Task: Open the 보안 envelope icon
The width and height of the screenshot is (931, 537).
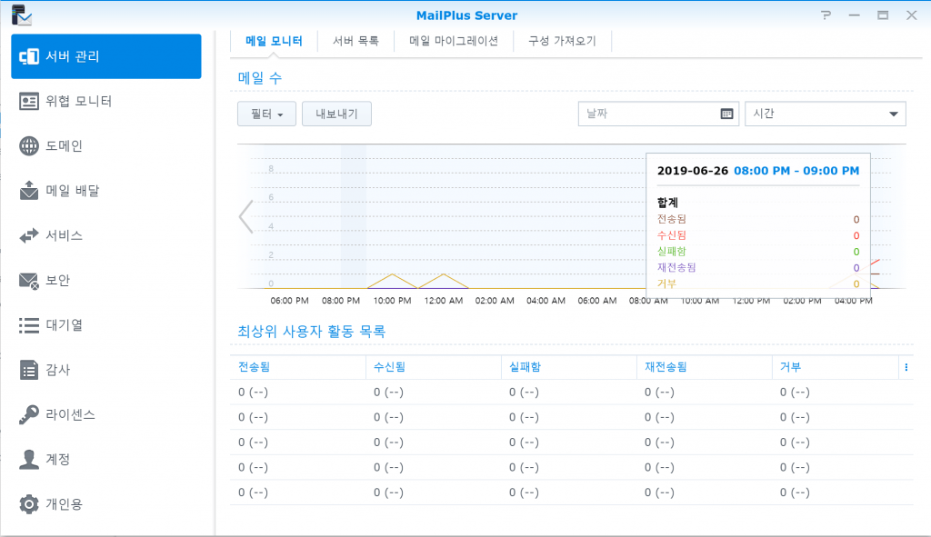Action: click(29, 281)
